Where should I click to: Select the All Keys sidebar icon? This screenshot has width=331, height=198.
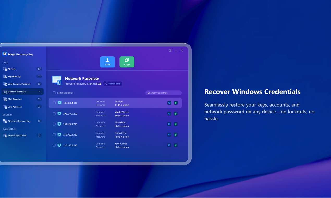coord(5,69)
